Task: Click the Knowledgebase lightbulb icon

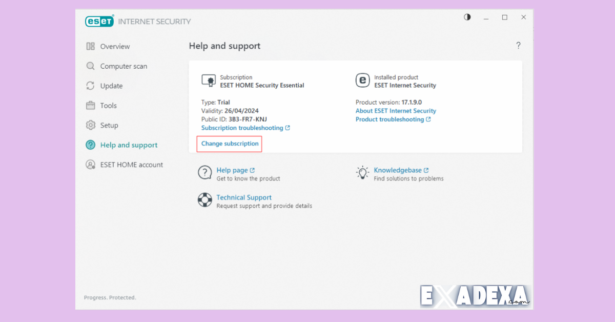Action: point(363,173)
